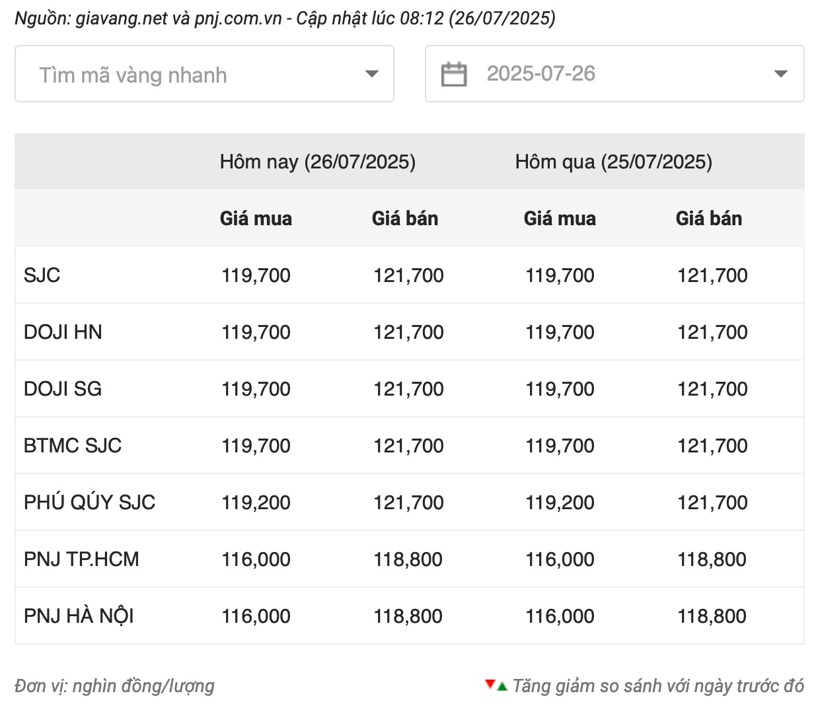Click yesterday's PNJ HÀ NỘI sell price

click(712, 616)
